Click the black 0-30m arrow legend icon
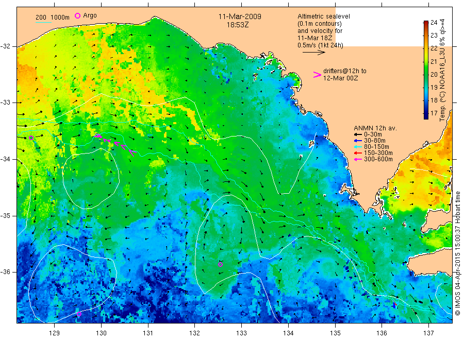The image size is (464, 340). click(x=358, y=134)
